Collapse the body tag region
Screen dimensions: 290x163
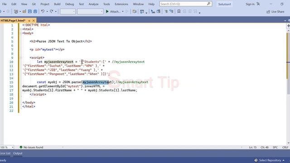click(x=21, y=33)
